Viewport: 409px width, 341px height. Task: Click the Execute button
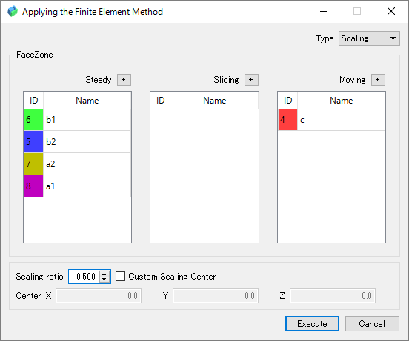[x=312, y=323]
